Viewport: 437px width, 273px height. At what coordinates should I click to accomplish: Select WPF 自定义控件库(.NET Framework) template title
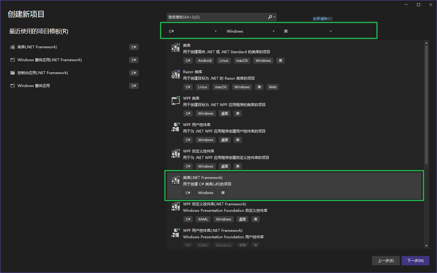[x=214, y=204]
